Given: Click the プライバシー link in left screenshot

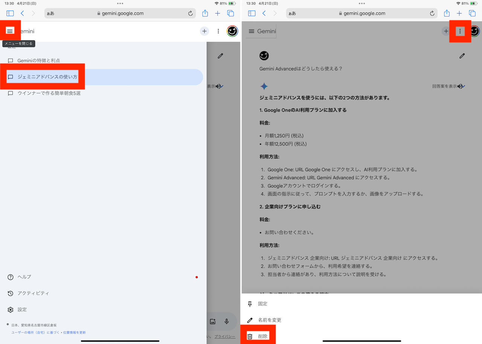Looking at the screenshot, I should 225,336.
